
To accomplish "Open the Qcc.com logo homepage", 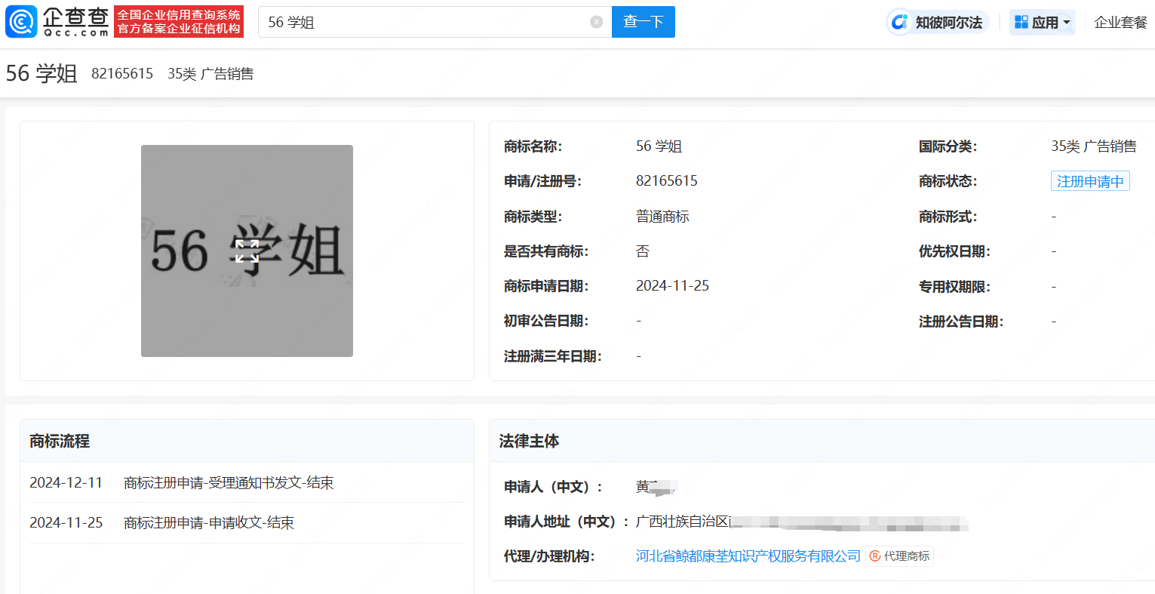I will (57, 21).
